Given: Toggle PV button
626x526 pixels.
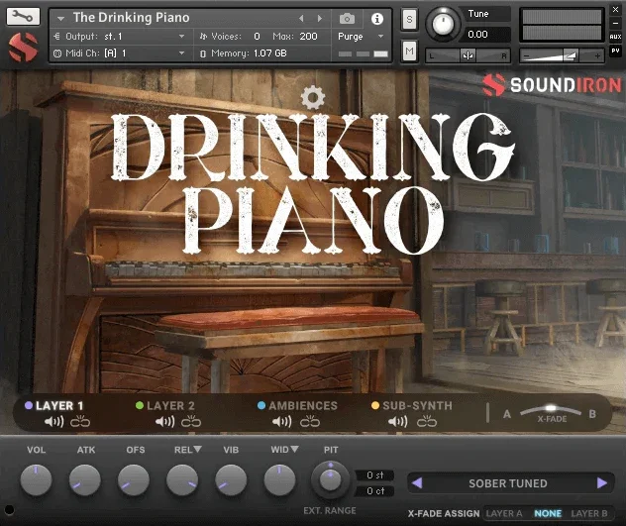Looking at the screenshot, I should tap(615, 51).
